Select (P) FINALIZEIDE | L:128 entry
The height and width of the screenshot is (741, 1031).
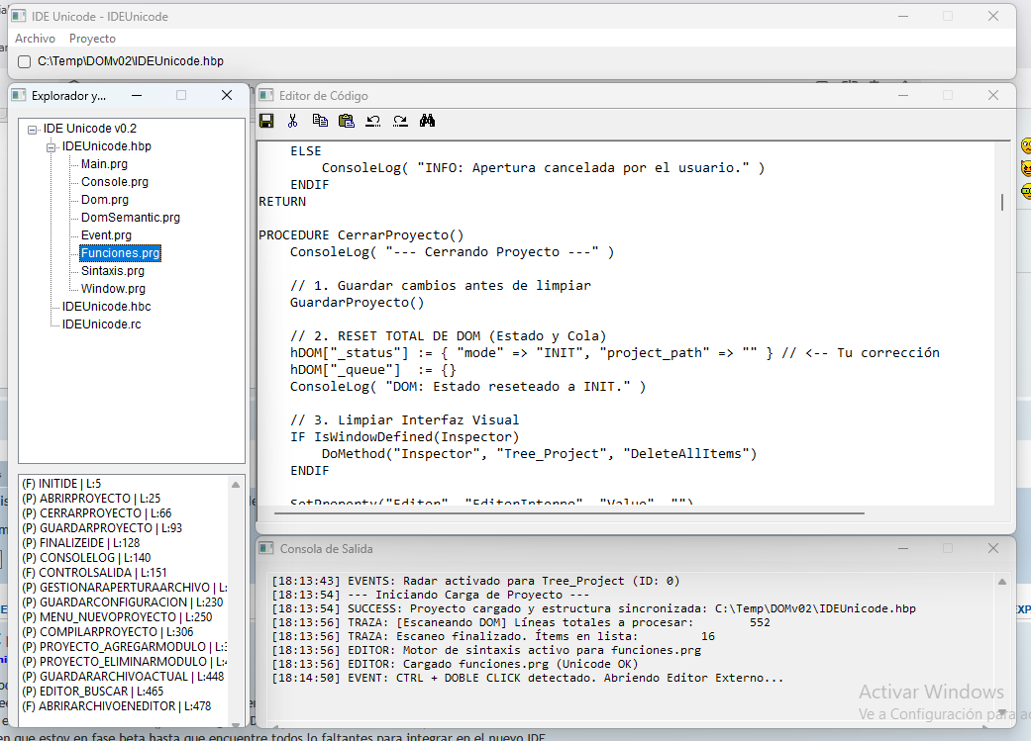[81, 542]
